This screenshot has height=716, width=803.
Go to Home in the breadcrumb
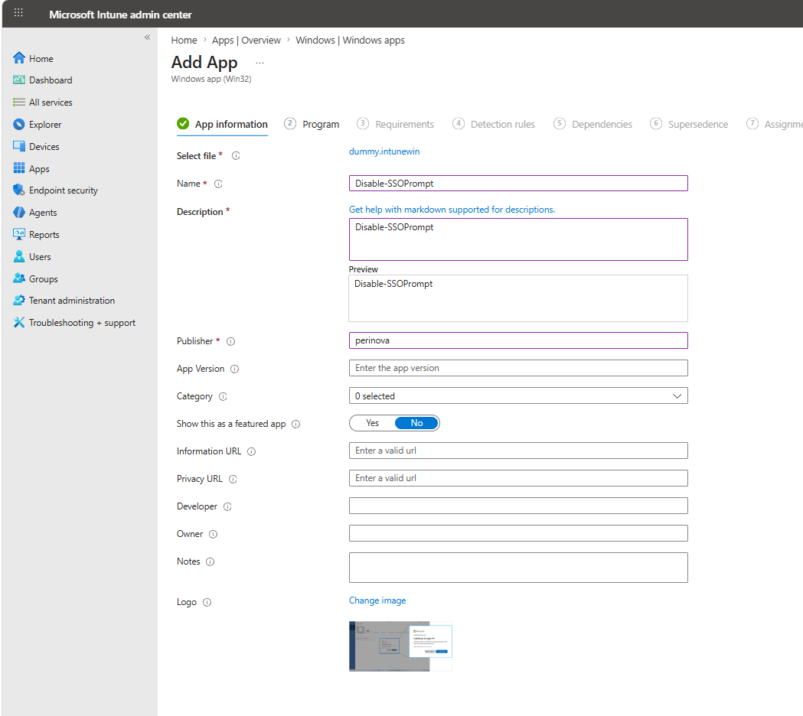184,40
